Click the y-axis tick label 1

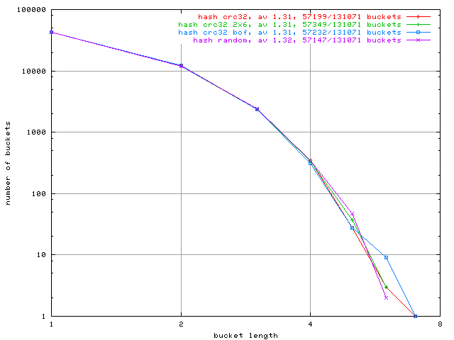tap(44, 317)
